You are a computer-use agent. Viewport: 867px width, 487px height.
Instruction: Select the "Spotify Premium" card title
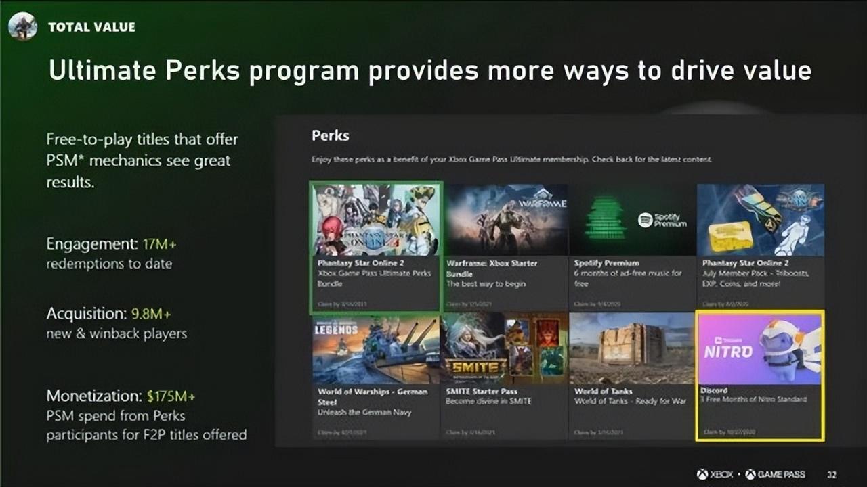coord(606,262)
